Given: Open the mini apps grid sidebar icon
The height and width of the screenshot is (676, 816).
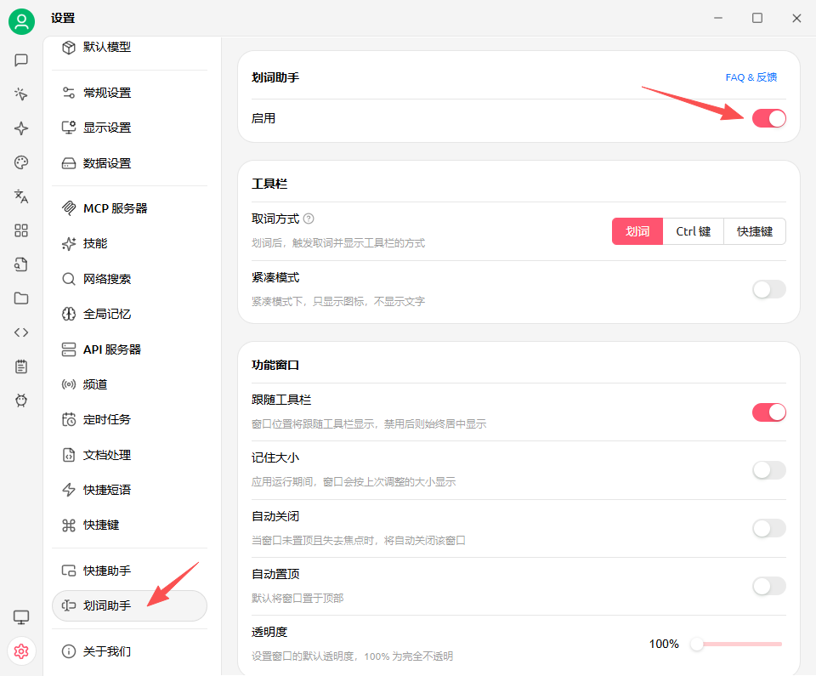Looking at the screenshot, I should pyautogui.click(x=21, y=230).
